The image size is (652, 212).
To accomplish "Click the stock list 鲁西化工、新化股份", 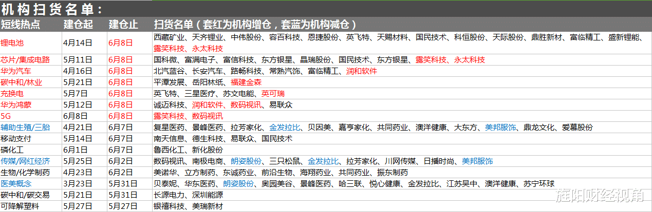I will click(189, 150).
